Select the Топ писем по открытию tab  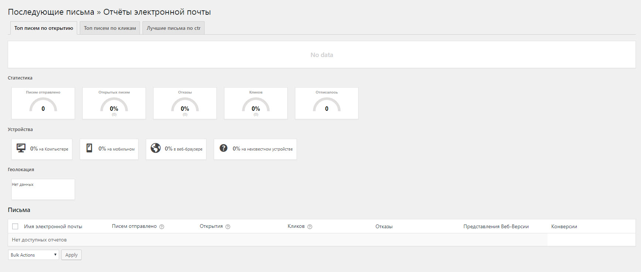coord(44,28)
